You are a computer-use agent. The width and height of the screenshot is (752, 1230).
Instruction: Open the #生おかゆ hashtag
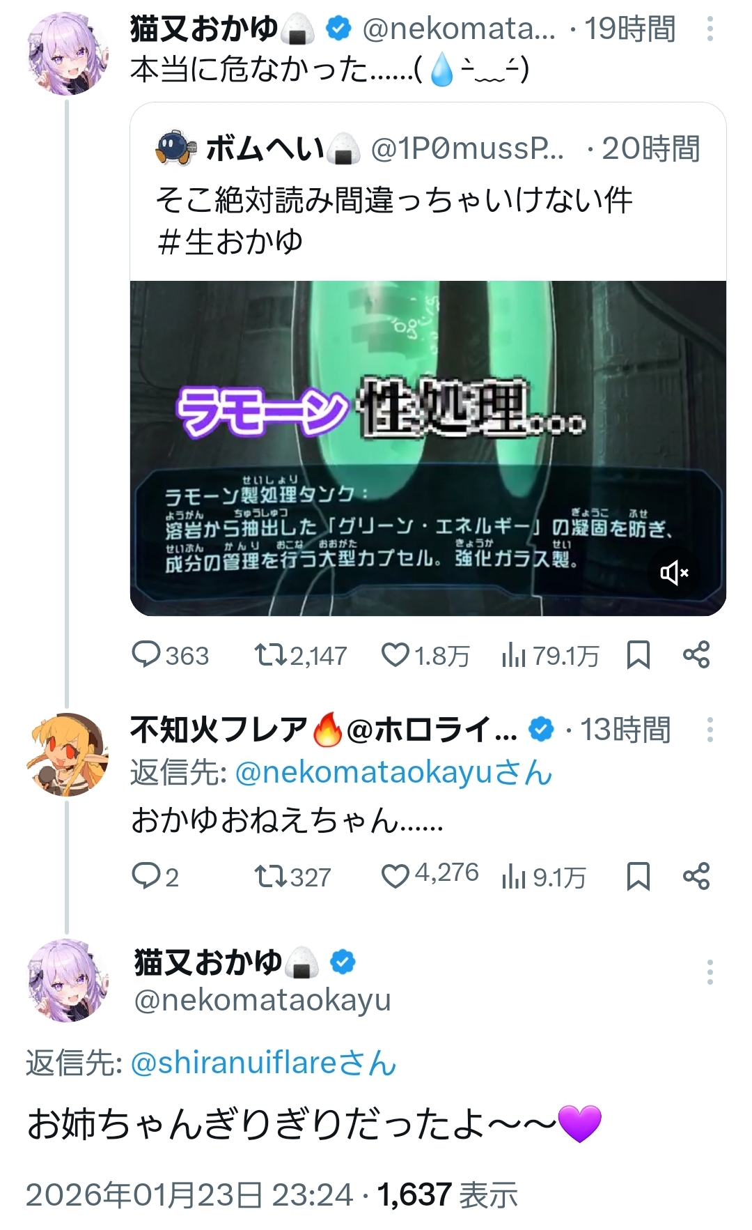[x=230, y=242]
